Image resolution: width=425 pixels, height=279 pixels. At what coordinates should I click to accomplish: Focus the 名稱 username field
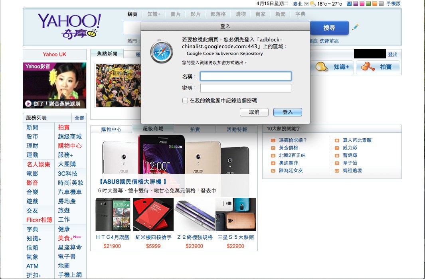(245, 76)
